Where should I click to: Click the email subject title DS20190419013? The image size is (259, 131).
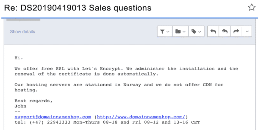click(x=54, y=8)
